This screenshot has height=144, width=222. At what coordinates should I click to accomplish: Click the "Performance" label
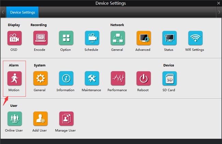pyautogui.click(x=117, y=90)
